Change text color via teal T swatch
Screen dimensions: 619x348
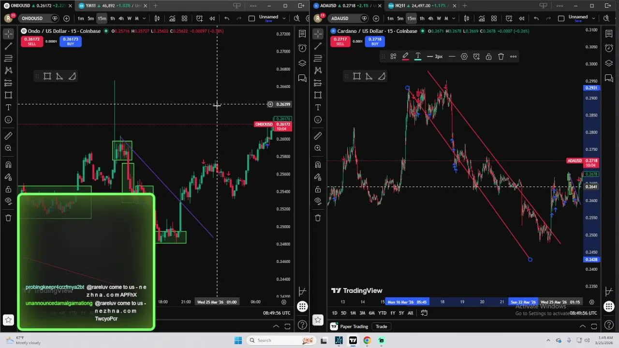tap(418, 57)
